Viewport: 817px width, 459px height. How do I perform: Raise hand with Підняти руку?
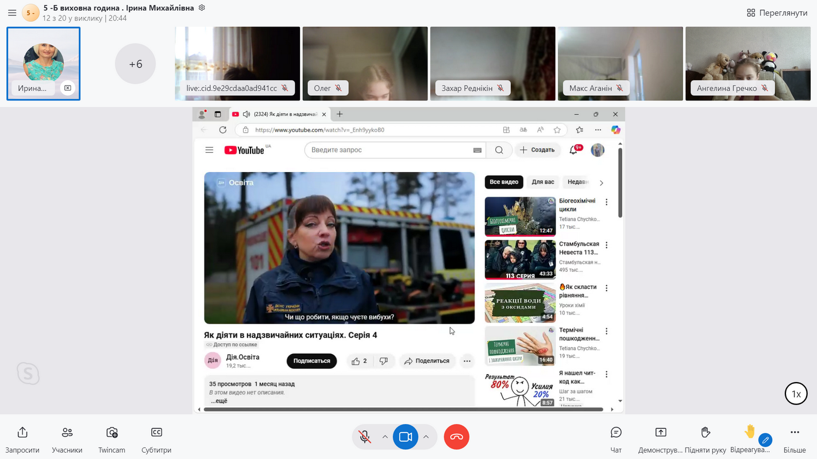click(x=706, y=438)
